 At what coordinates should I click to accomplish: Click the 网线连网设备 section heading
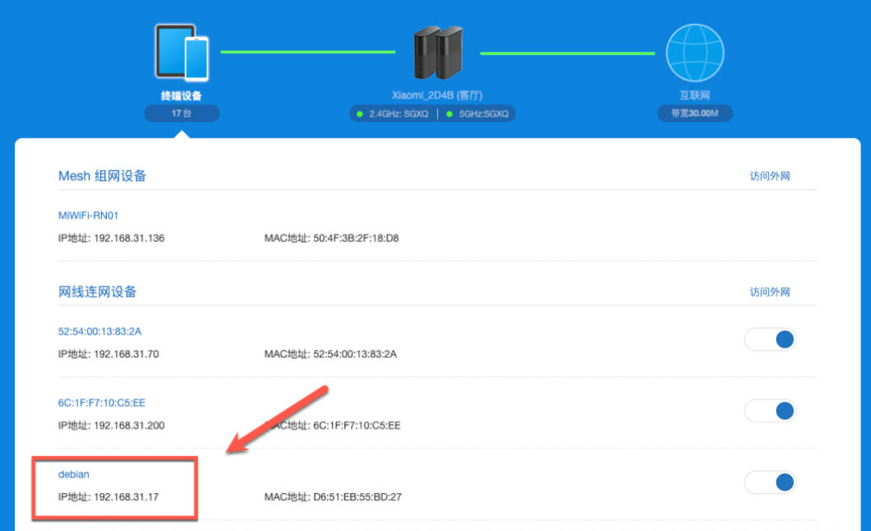tap(97, 292)
